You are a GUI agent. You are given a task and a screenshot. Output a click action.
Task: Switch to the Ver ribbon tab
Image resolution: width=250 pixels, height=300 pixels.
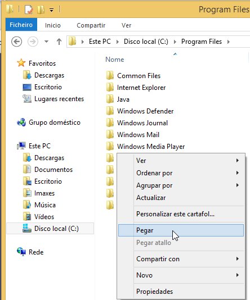pos(126,25)
